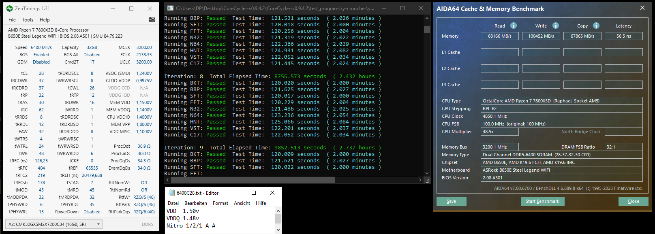The width and height of the screenshot is (655, 234).
Task: Click the Memory Read value 68166 MB/s
Action: pyautogui.click(x=499, y=36)
